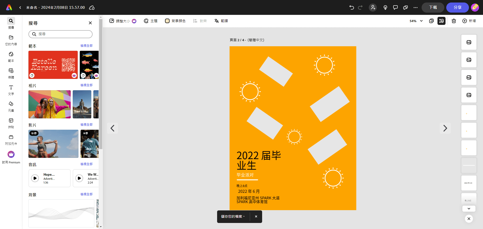Image resolution: width=483 pixels, height=229 pixels.
Task: Expand the layer stack with down chevron
Action: (x=469, y=209)
